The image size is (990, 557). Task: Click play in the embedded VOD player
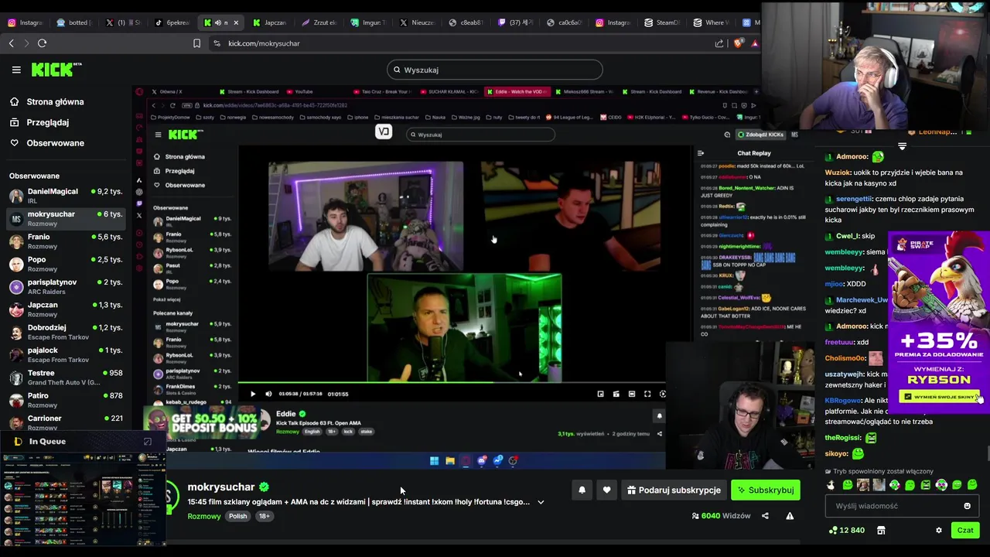pyautogui.click(x=253, y=394)
